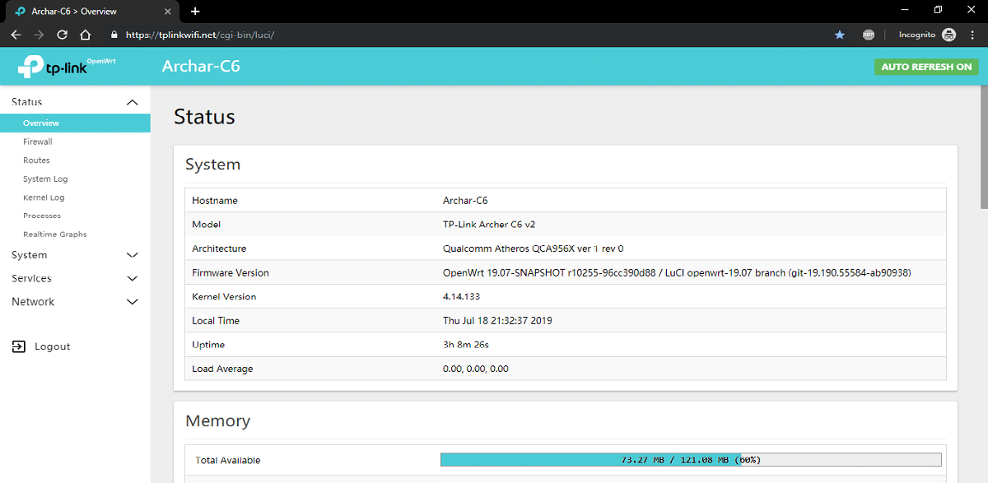This screenshot has height=483, width=988.
Task: Open a new browser tab with plus
Action: [195, 12]
